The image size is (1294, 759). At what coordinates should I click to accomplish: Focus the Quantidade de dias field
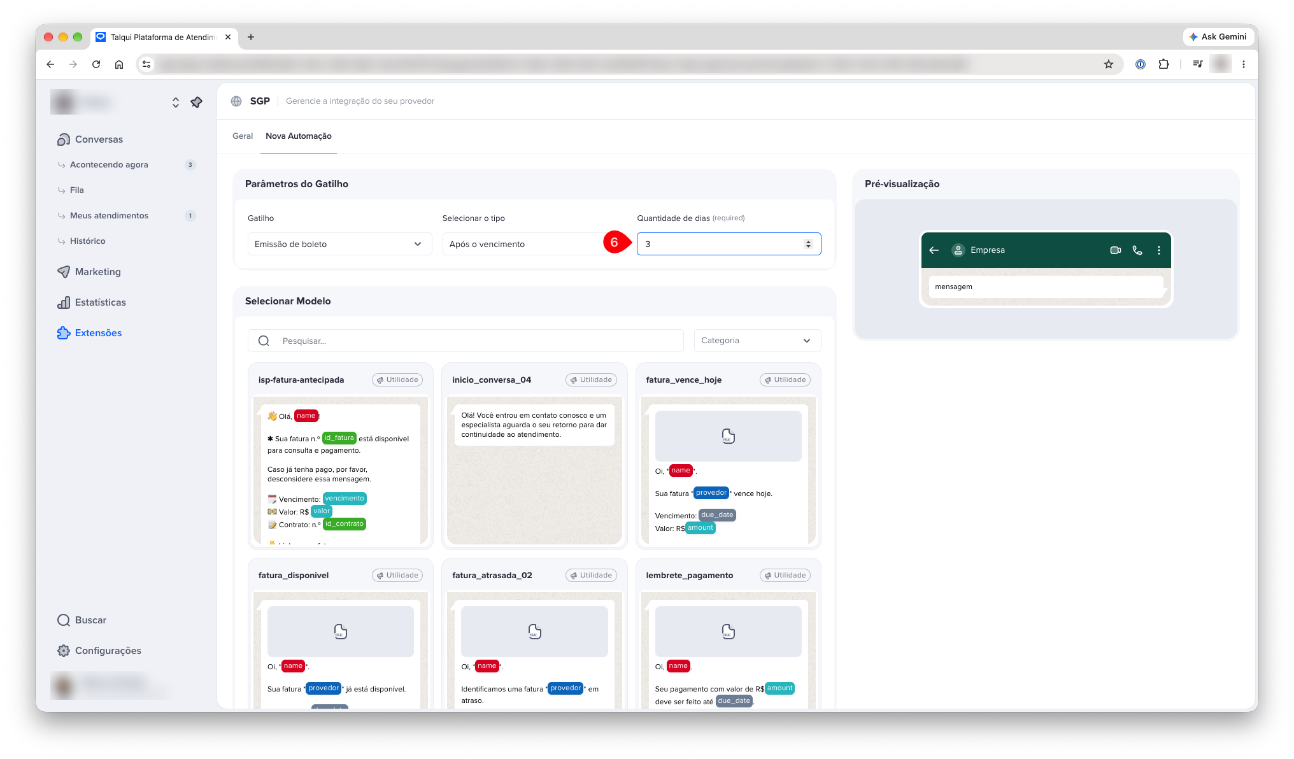(x=729, y=244)
